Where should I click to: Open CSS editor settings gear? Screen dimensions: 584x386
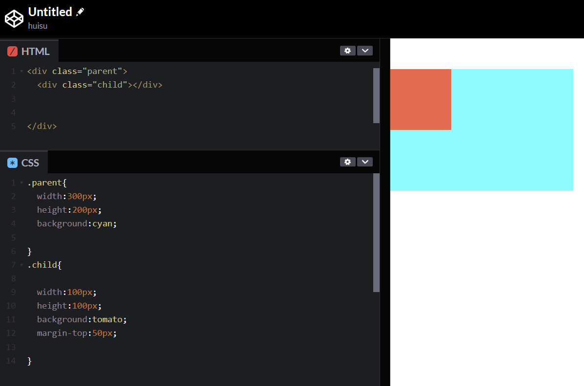tap(347, 162)
